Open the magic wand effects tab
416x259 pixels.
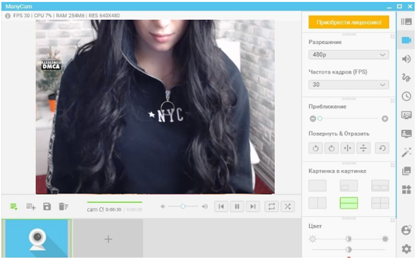pyautogui.click(x=406, y=152)
